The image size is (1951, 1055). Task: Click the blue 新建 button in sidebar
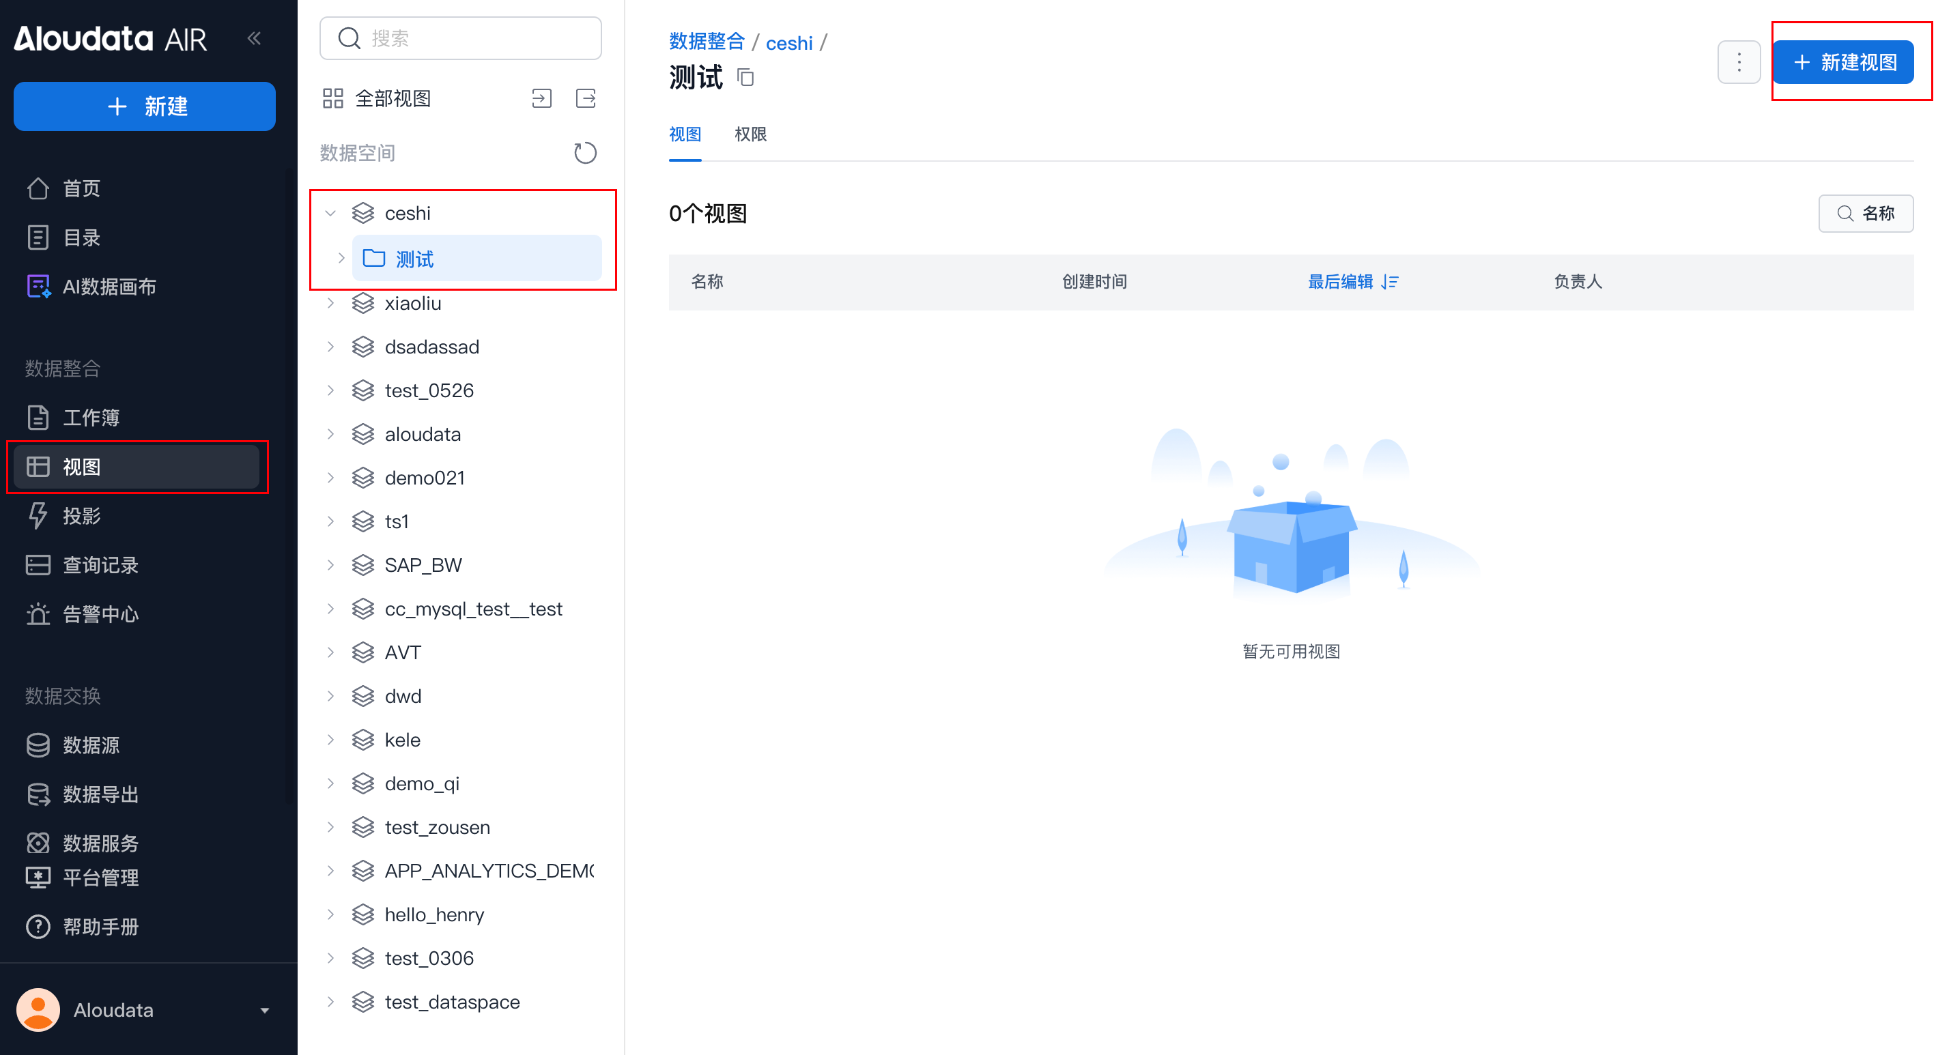tap(145, 106)
